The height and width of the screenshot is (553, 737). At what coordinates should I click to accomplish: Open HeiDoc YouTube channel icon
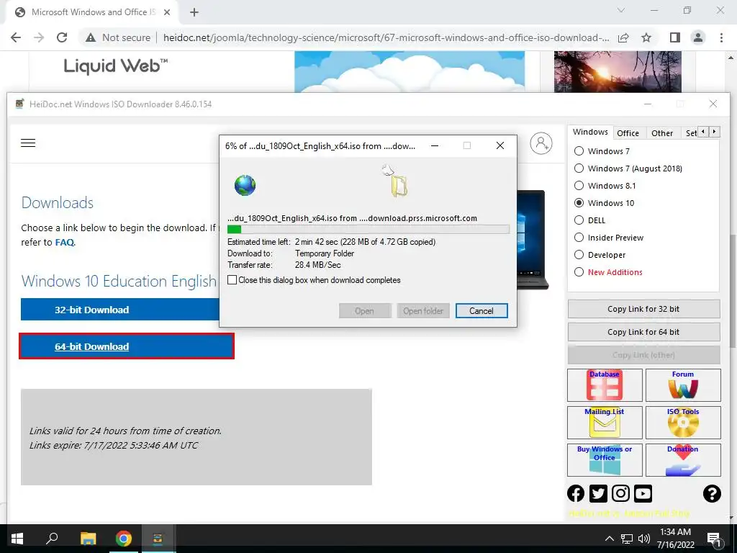click(643, 493)
